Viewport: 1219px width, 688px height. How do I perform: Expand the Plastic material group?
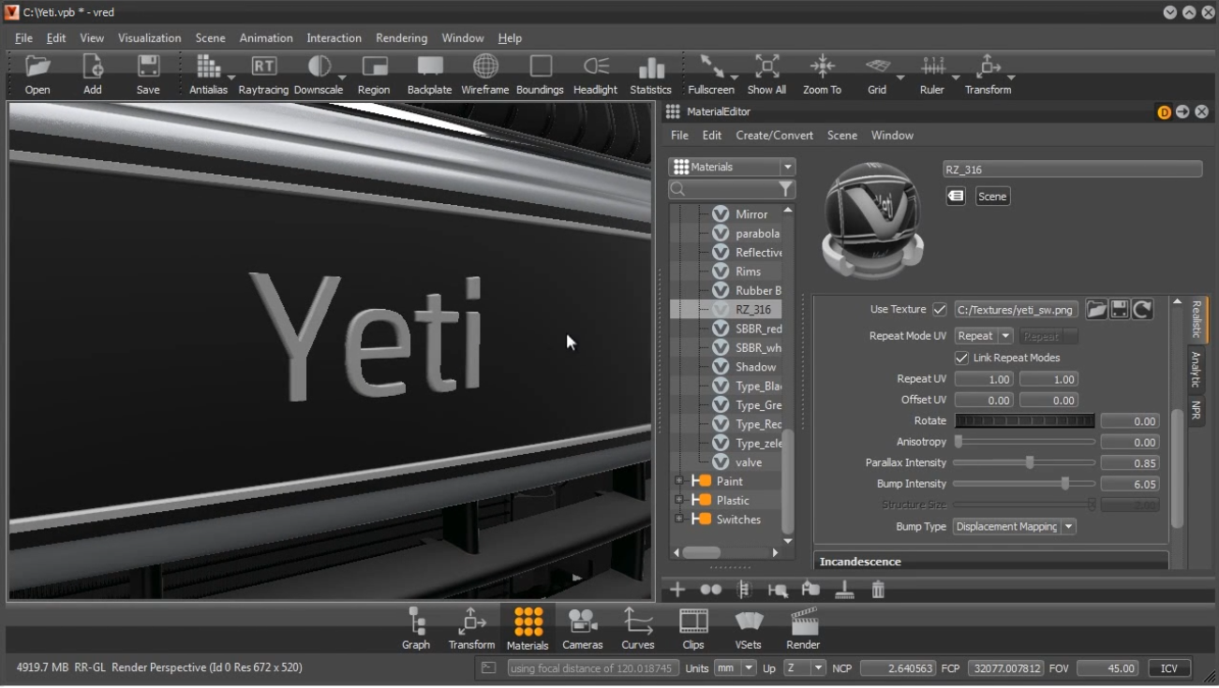(x=679, y=500)
